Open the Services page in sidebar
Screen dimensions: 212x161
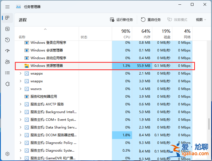tap(7, 84)
